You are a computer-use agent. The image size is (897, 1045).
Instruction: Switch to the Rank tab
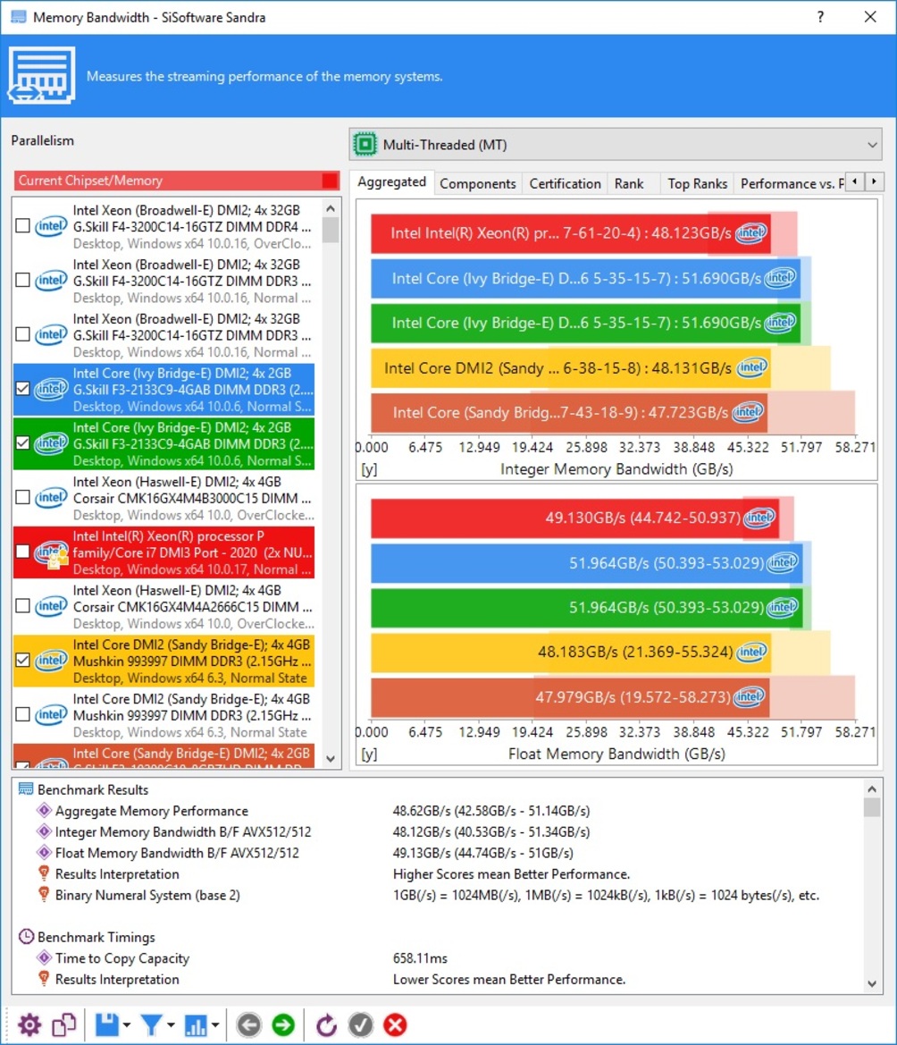tap(629, 183)
